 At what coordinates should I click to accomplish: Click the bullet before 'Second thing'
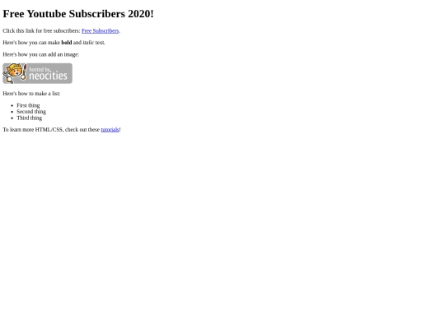12,112
